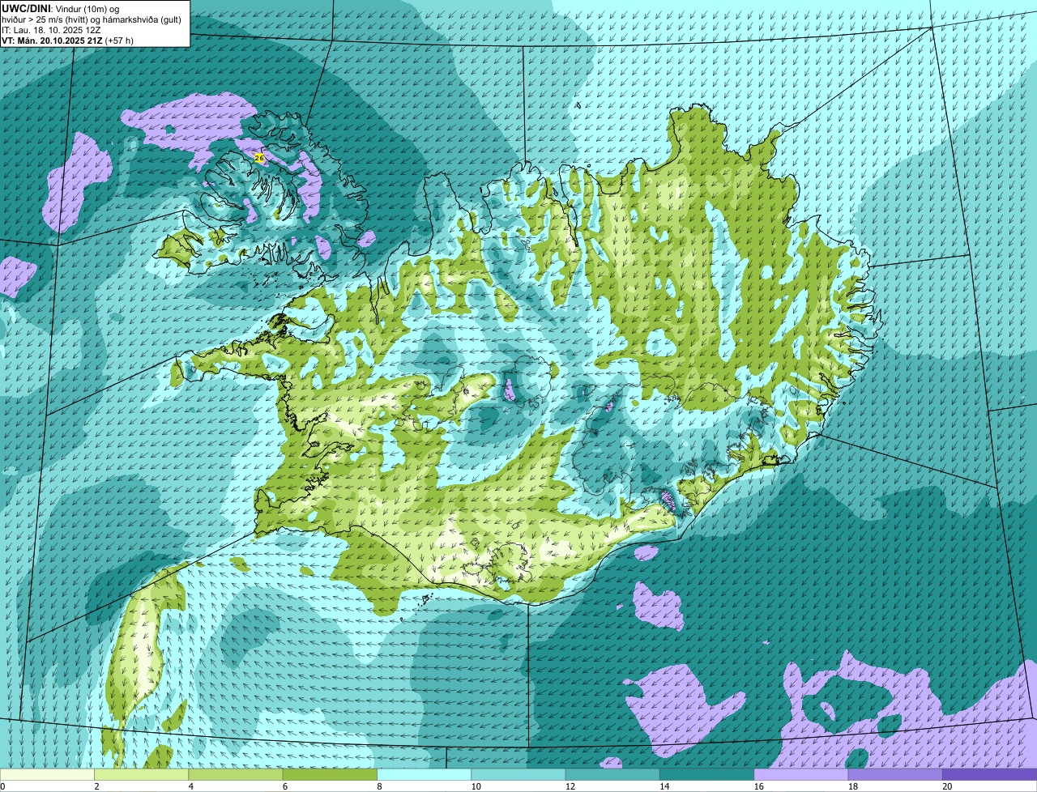1037x792 pixels.
Task: Click the 10–12 m/s legend swatch
Action: coord(518,774)
